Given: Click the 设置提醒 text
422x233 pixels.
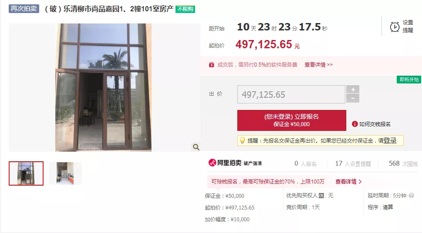Looking at the screenshot, I should click(408, 27).
